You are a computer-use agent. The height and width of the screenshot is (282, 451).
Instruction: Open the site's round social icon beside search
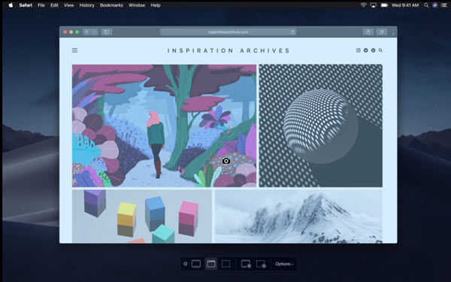[x=373, y=50]
